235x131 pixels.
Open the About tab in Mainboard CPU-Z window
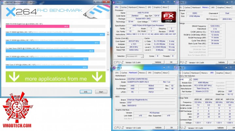pos(165,73)
